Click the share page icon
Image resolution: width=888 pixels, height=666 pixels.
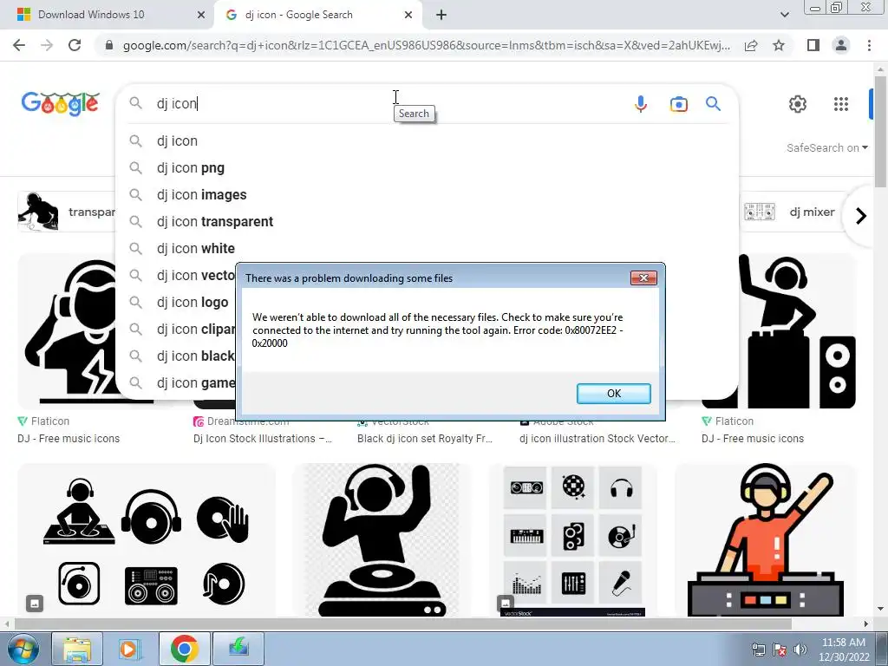[x=751, y=45]
